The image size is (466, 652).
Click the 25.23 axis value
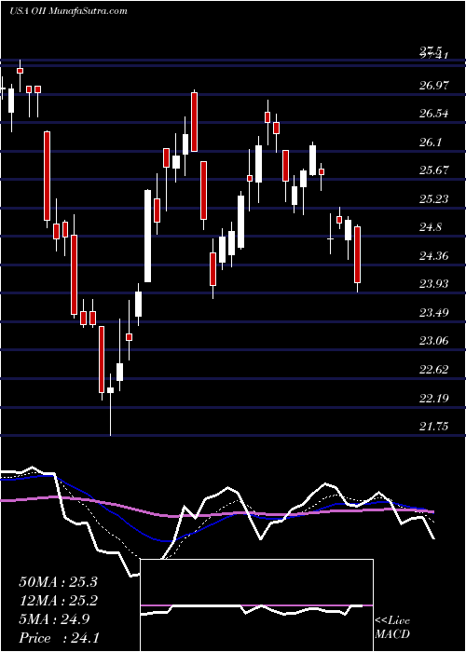pyautogui.click(x=434, y=199)
